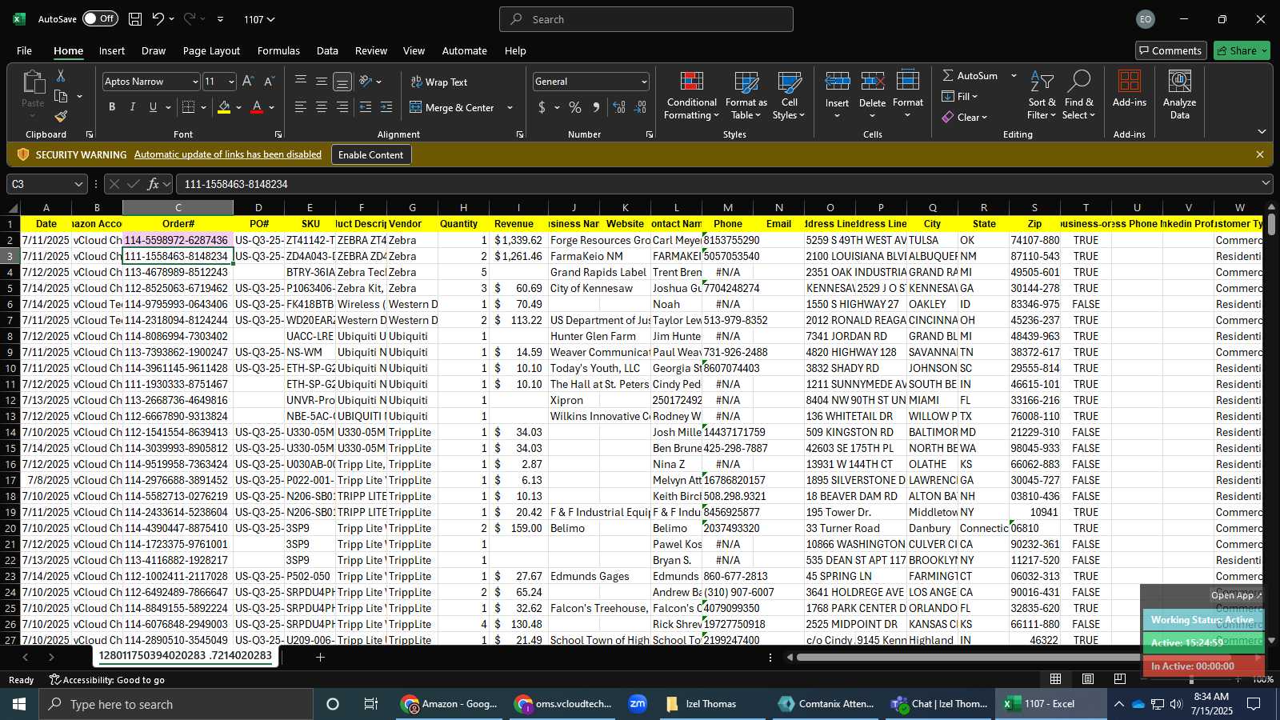This screenshot has height=720, width=1280.
Task: Toggle the AutoSave switch
Action: click(x=100, y=19)
